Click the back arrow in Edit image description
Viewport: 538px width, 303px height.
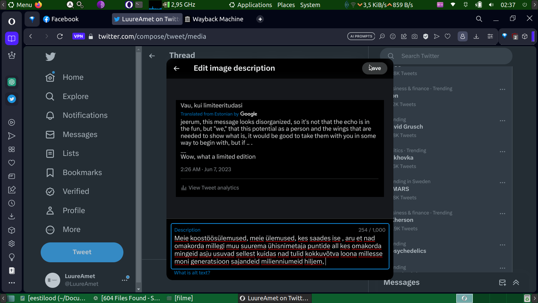tap(177, 68)
